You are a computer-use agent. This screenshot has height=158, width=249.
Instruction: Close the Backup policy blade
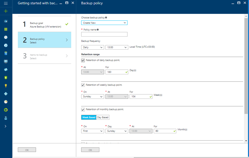coord(245,3)
